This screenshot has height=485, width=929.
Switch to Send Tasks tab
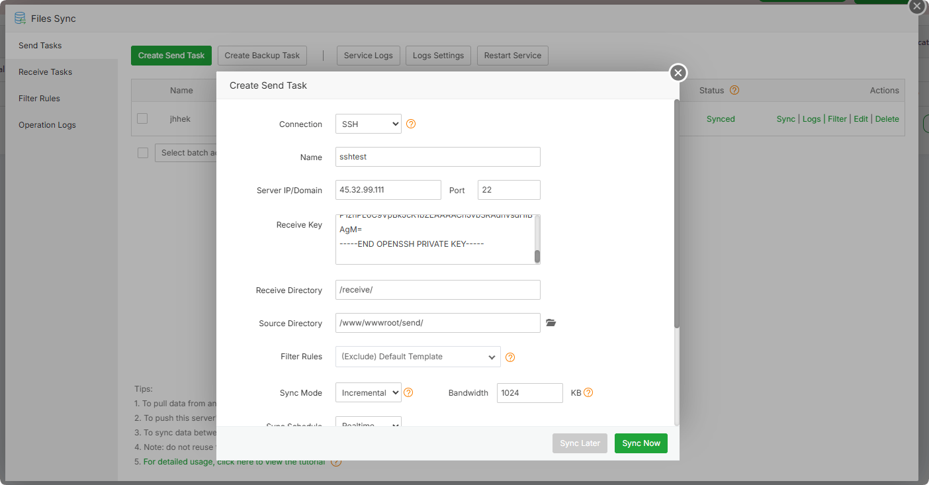40,46
